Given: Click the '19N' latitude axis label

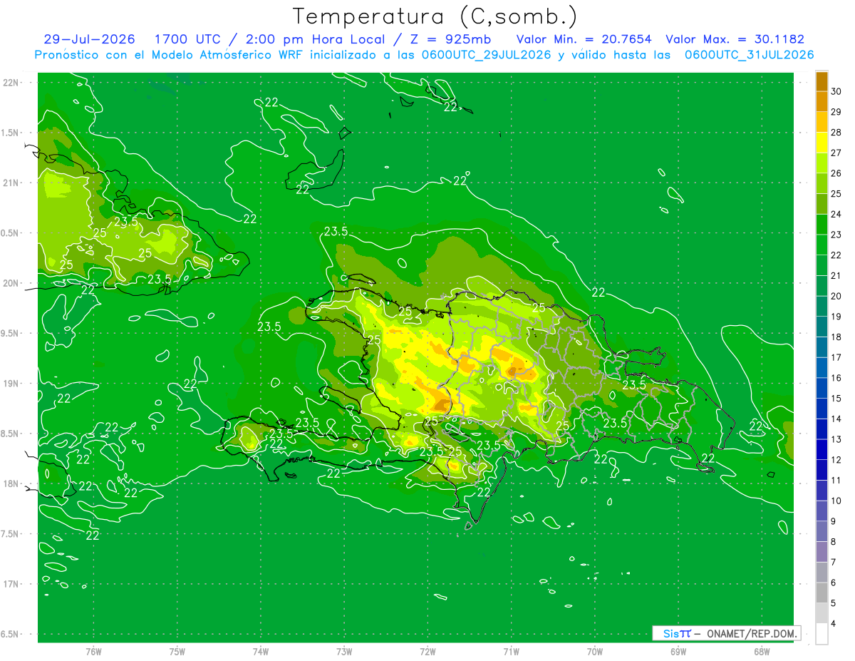Looking at the screenshot, I should [10, 383].
